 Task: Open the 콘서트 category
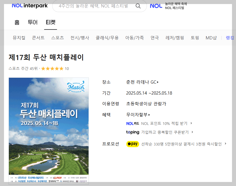38,38
